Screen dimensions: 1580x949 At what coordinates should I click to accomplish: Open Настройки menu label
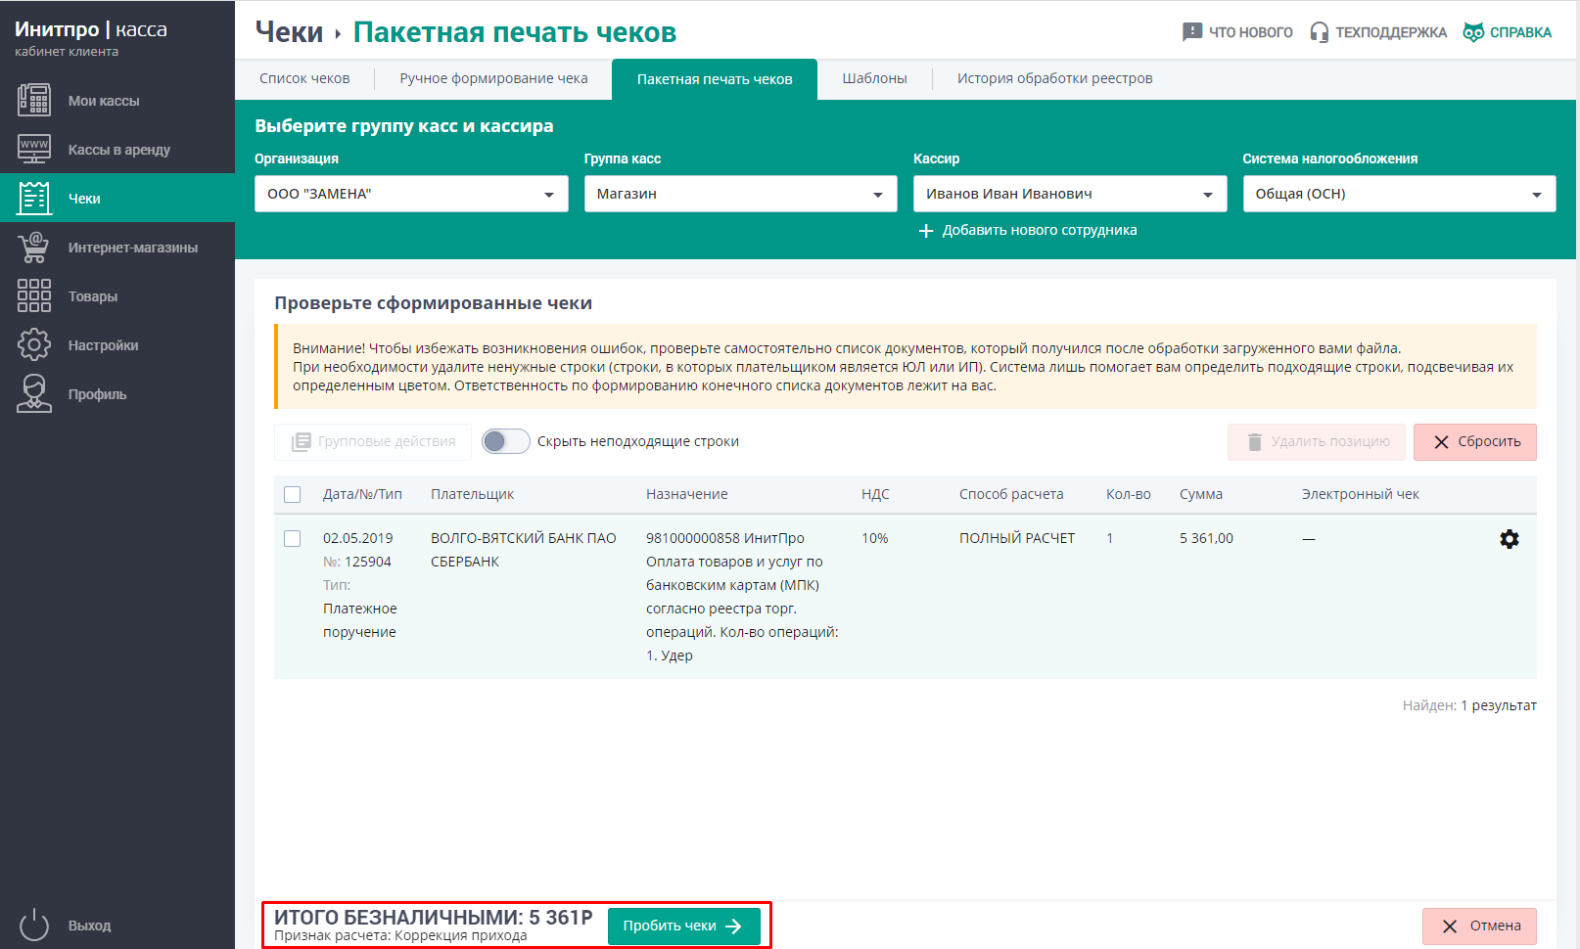(x=103, y=345)
